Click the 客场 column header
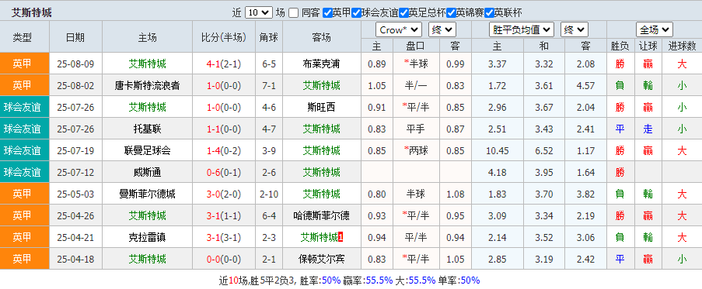 click(x=321, y=37)
